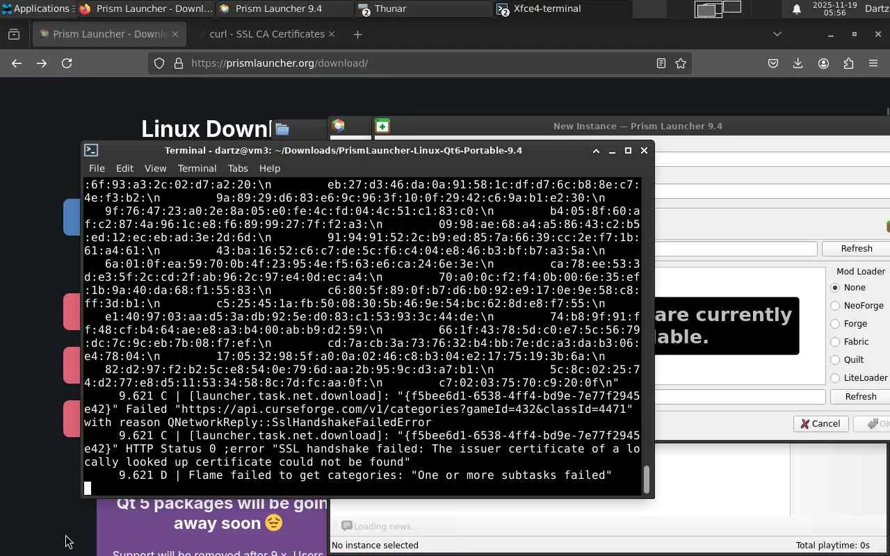The image size is (890, 556).
Task: Focus the prismlauncher.org address bar
Action: [x=420, y=63]
